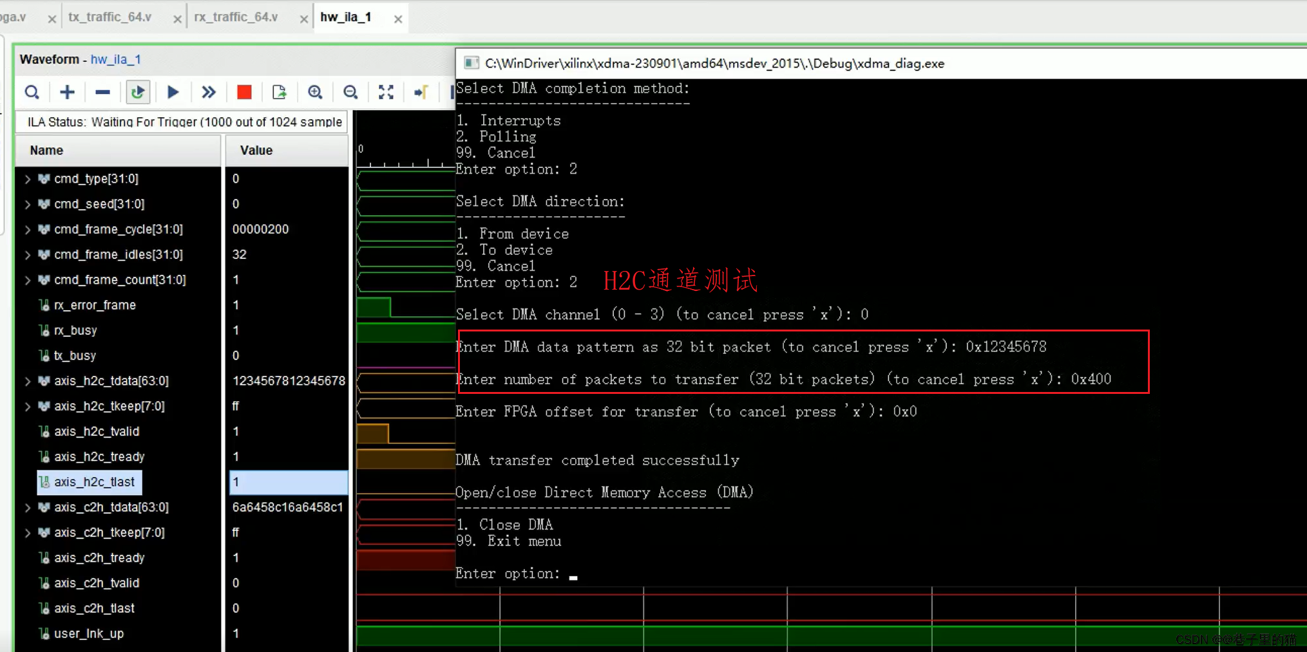Expand the axis_h2c_tdata[63:0] bus

[28, 380]
